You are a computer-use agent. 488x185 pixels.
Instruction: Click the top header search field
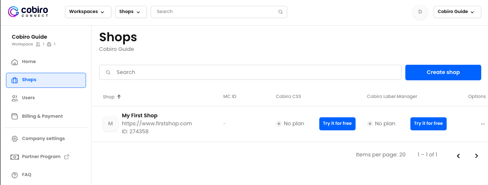coord(219,12)
